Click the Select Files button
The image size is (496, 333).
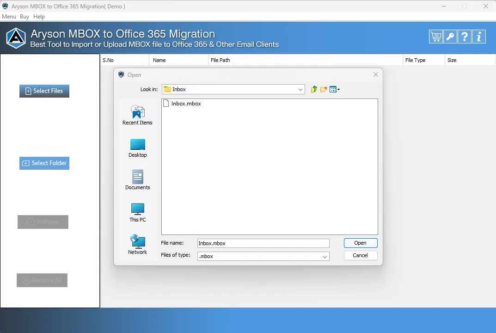pyautogui.click(x=44, y=91)
